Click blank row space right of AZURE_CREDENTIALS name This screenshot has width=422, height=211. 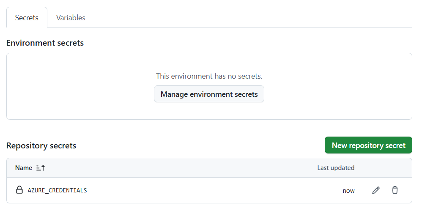tap(211, 190)
